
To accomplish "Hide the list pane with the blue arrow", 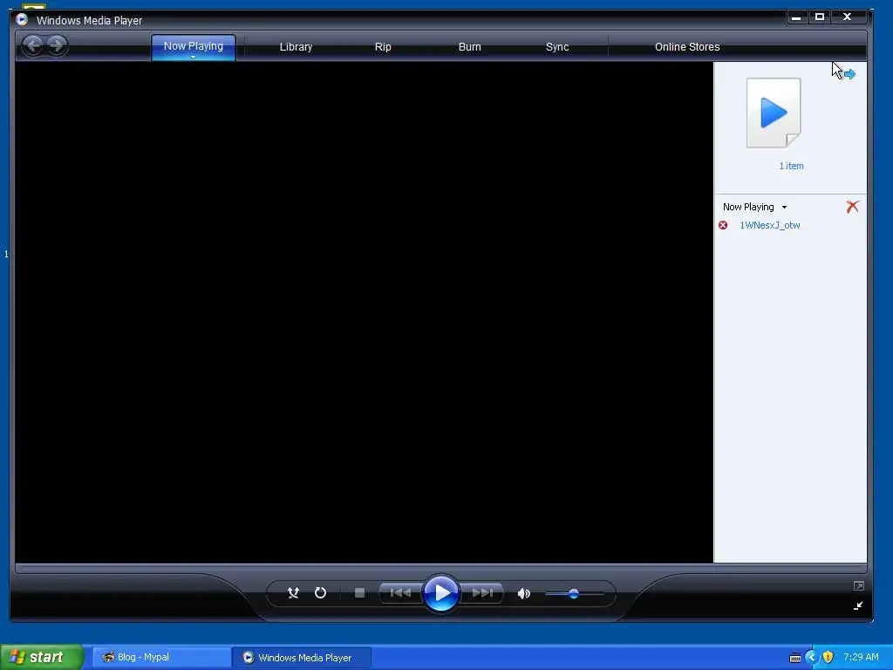I will pyautogui.click(x=849, y=74).
